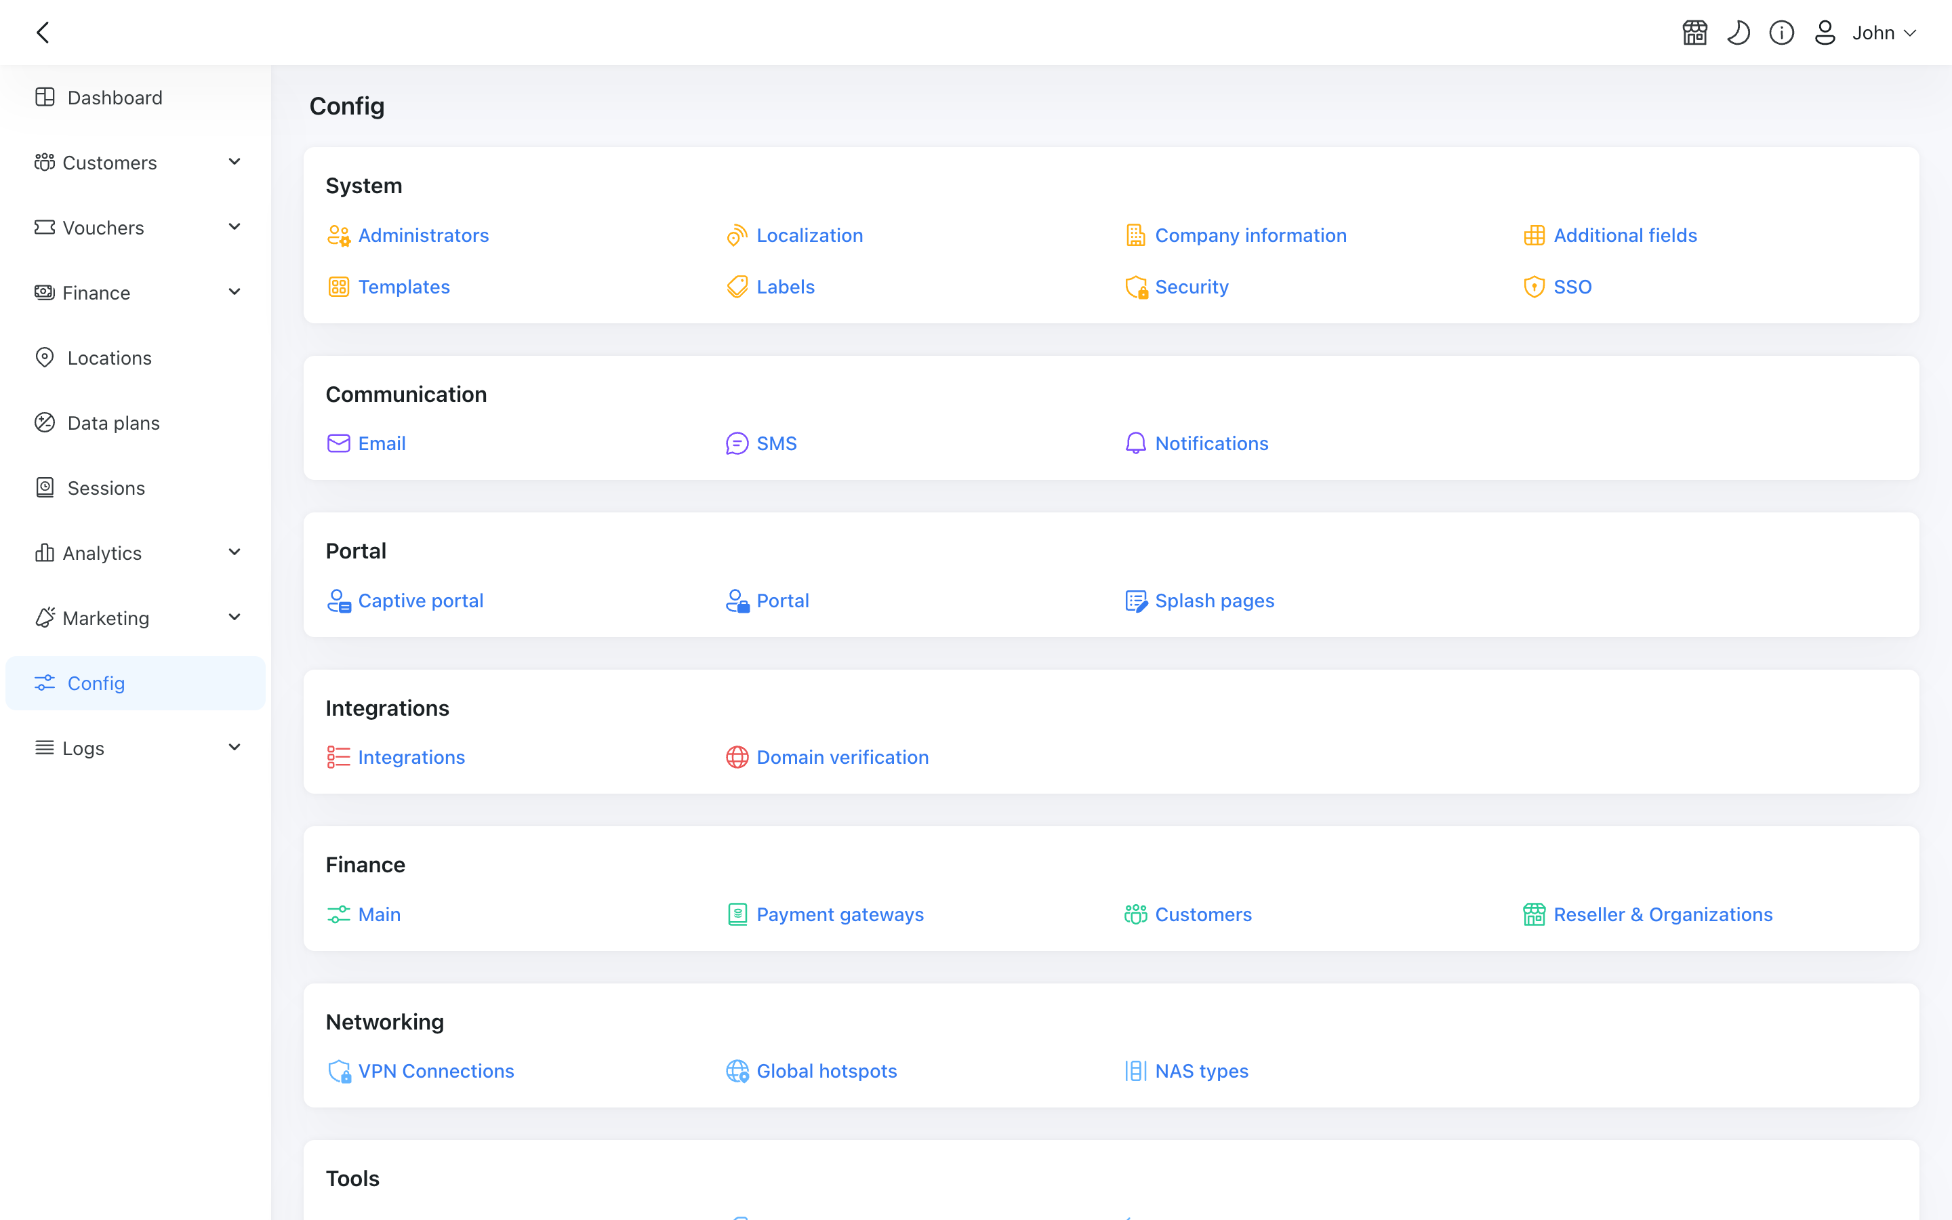This screenshot has height=1220, width=1952.
Task: Open Portal link in Portal section
Action: coord(782,601)
